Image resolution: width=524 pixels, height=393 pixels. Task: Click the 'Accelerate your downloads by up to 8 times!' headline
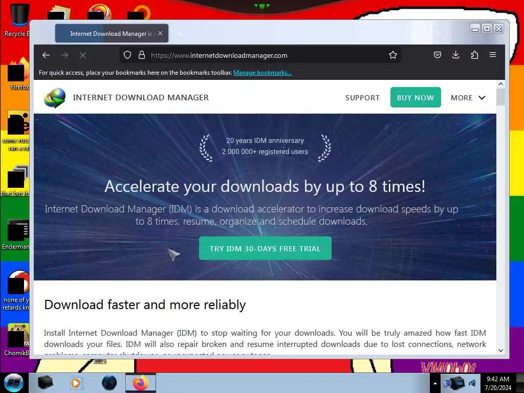pos(265,186)
